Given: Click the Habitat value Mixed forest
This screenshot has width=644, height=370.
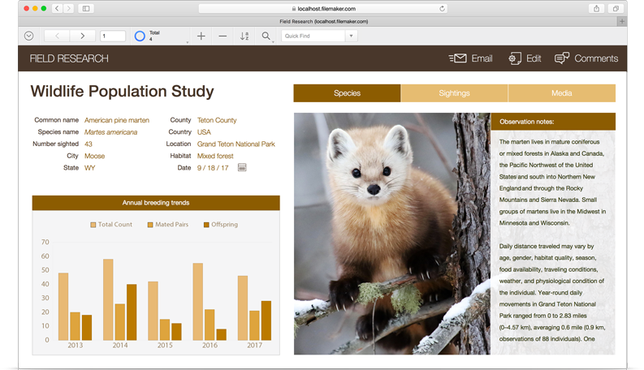Looking at the screenshot, I should coord(215,156).
